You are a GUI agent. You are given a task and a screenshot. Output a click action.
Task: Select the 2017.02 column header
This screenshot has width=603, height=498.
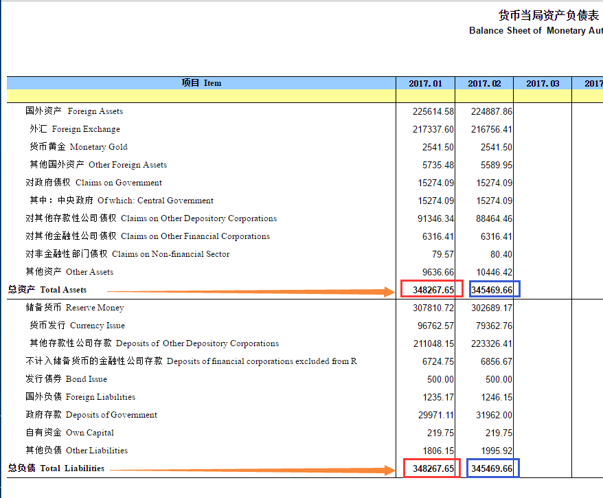point(483,82)
